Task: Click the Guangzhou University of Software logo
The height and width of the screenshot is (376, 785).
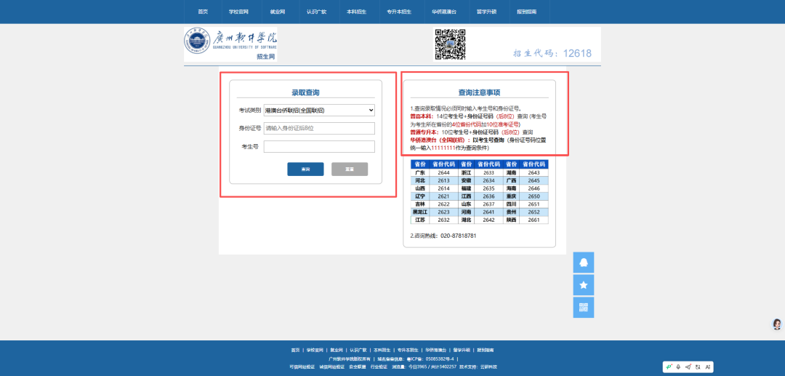Action: tap(230, 44)
